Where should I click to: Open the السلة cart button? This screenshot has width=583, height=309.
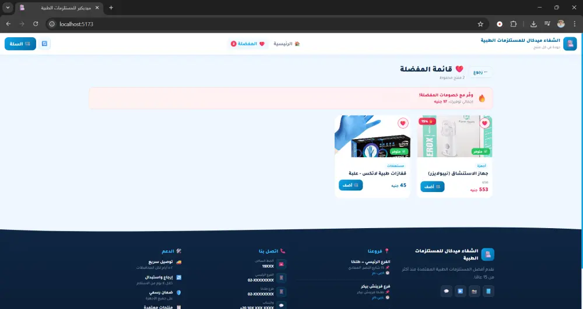[x=20, y=44]
